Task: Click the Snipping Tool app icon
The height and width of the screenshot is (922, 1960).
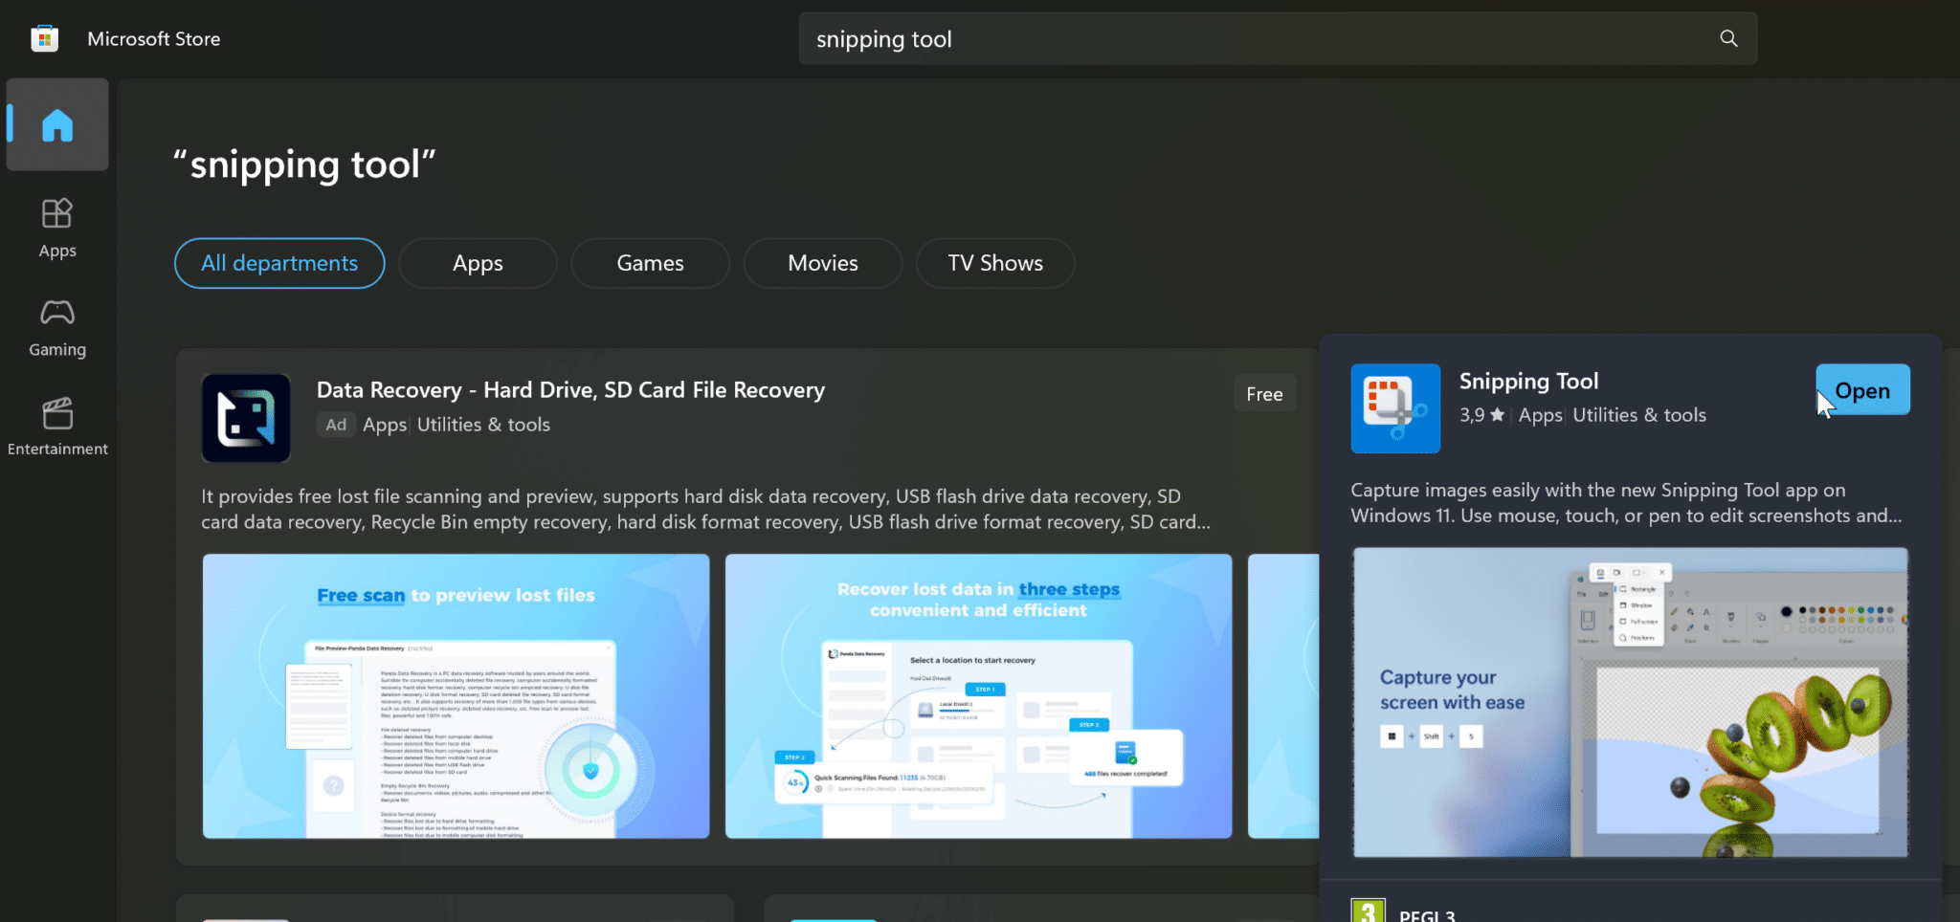Action: click(1395, 408)
